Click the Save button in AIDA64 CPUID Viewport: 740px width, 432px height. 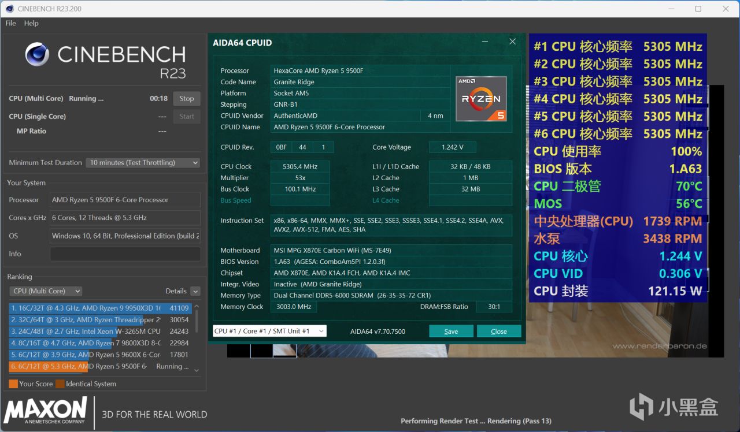[x=451, y=331]
